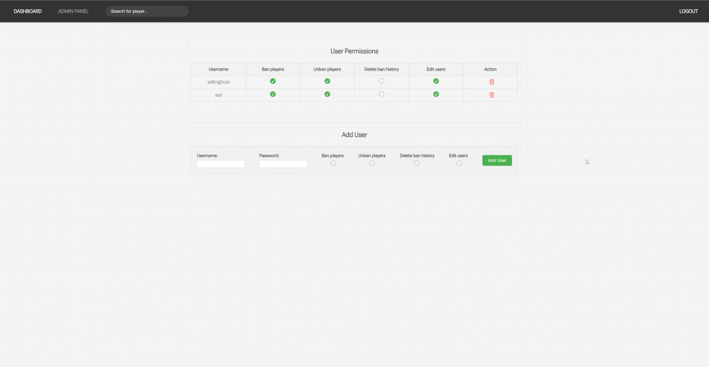This screenshot has width=709, height=367.
Task: Check Ban players in Add User form
Action: [333, 163]
